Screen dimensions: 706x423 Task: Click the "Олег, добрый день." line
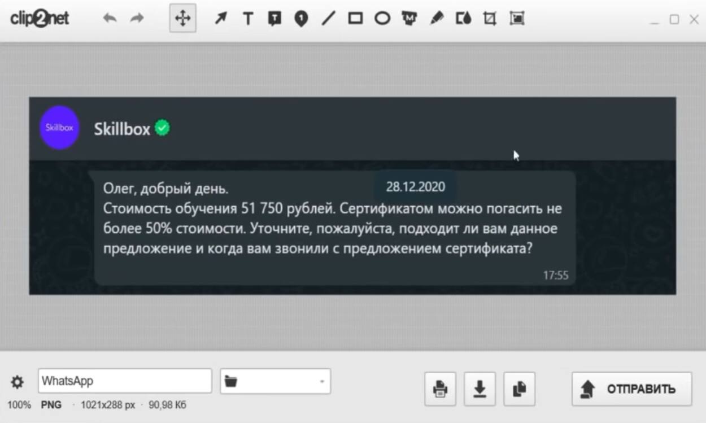point(166,189)
